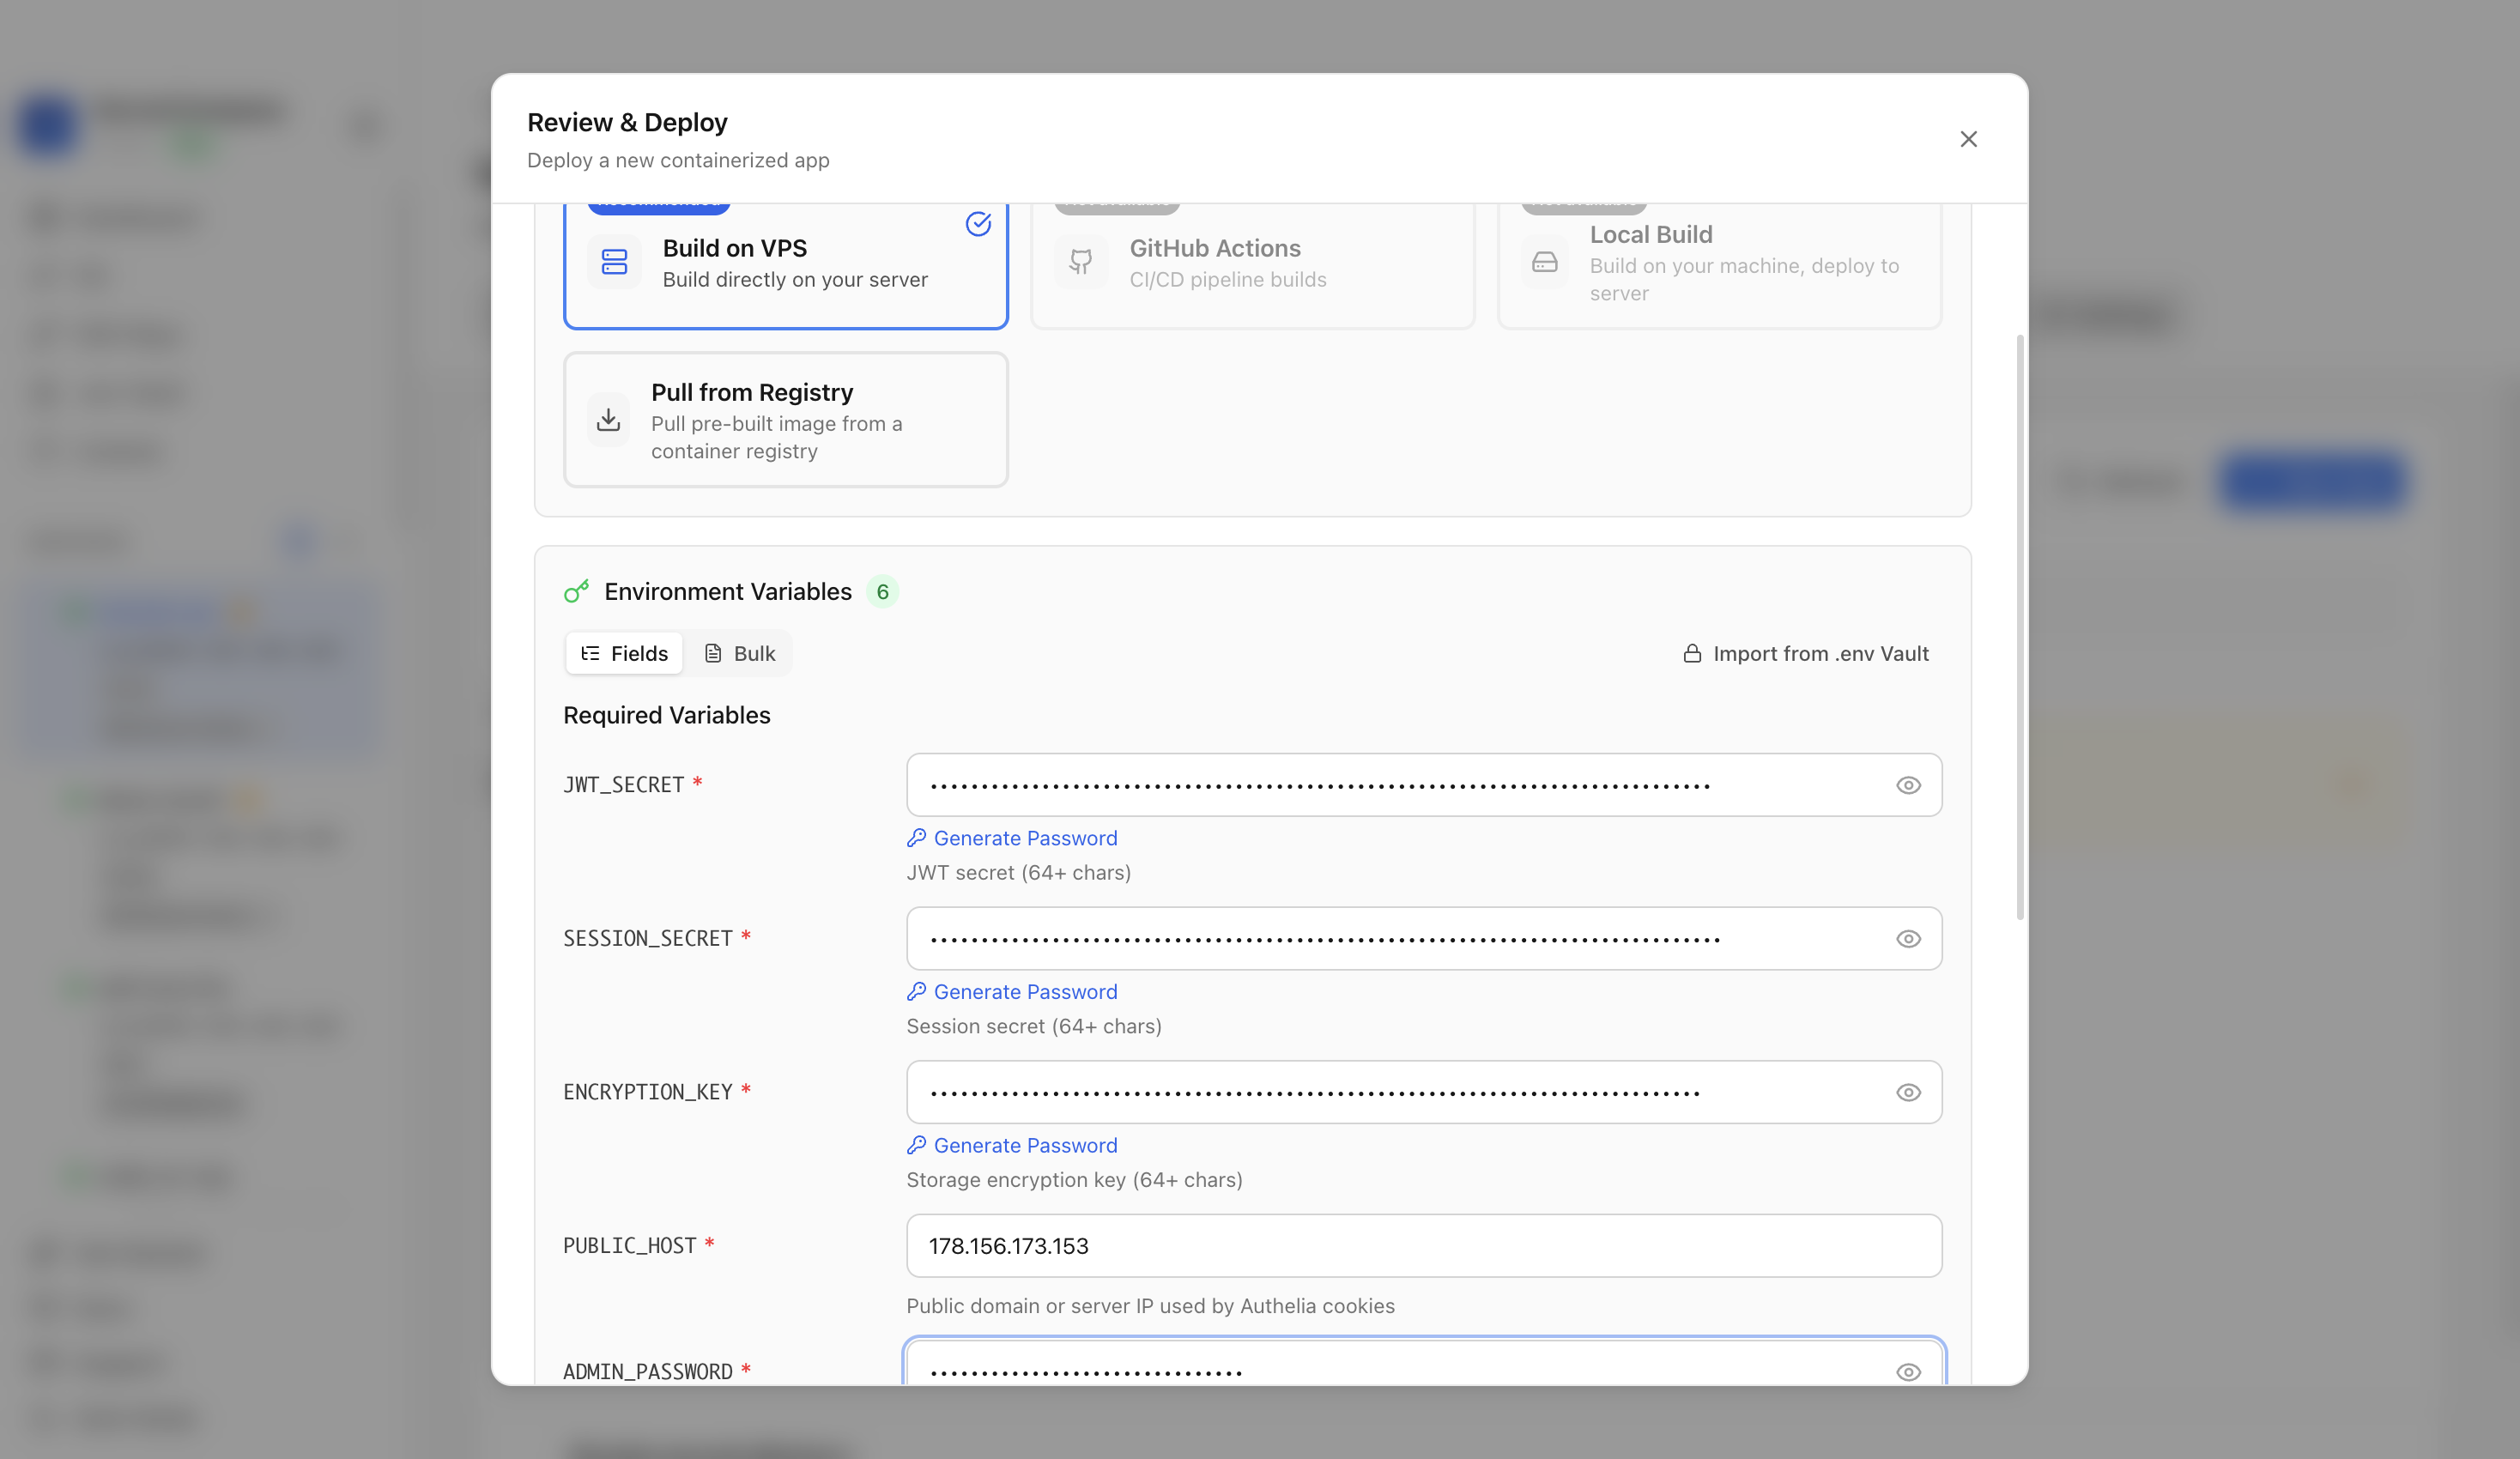
Task: Choose the GitHub Actions build method
Action: 1252,265
